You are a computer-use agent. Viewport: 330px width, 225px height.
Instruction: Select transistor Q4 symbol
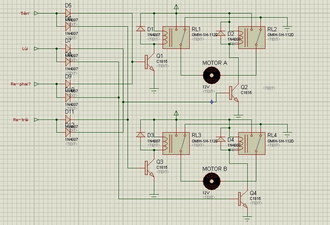243,199
